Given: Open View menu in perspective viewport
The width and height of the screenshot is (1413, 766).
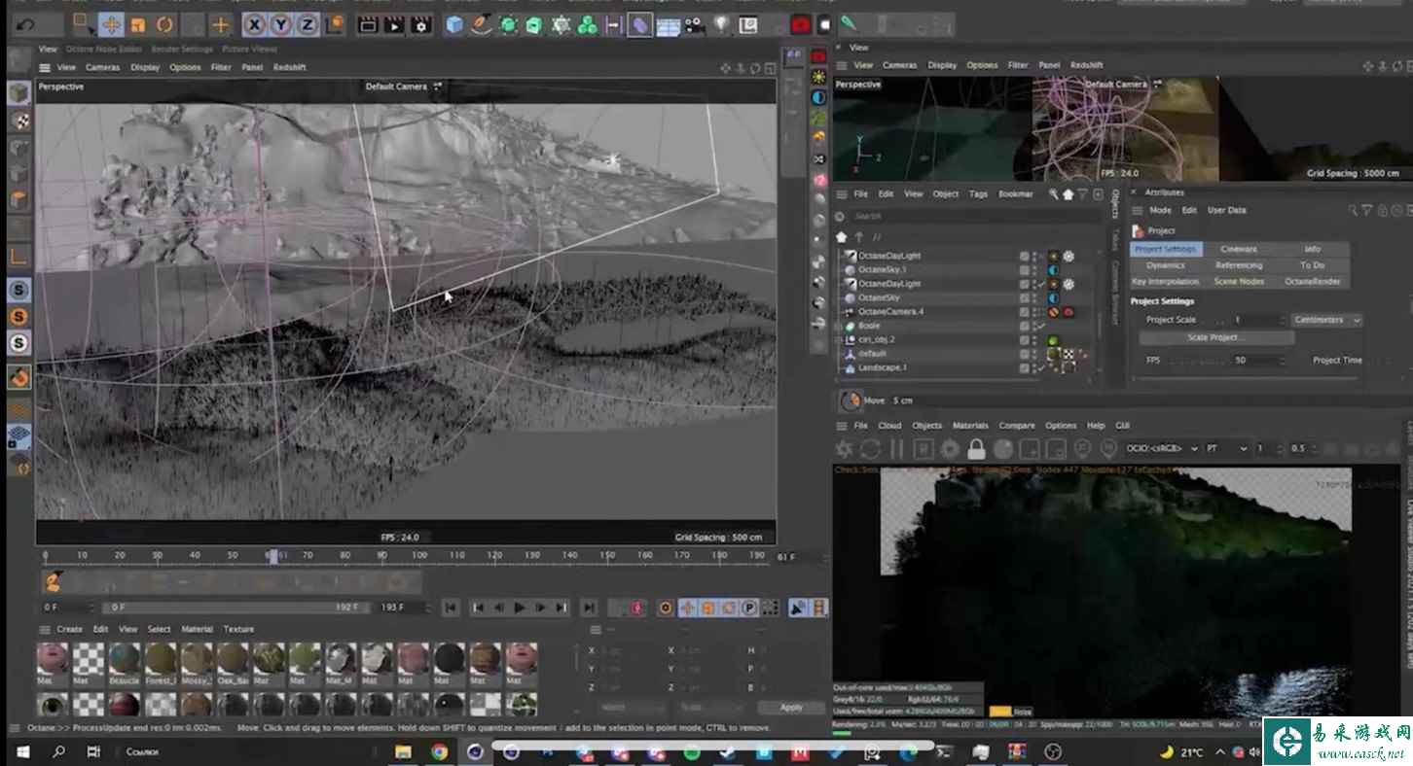Looking at the screenshot, I should point(66,67).
